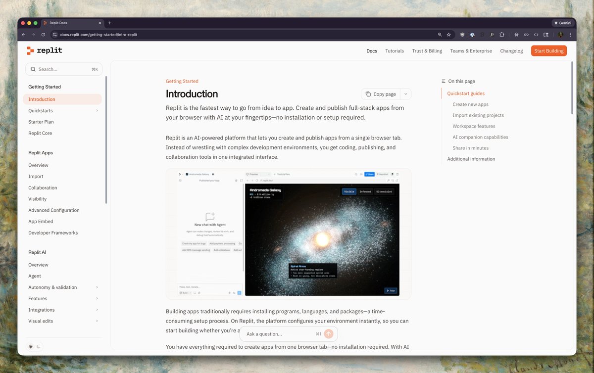Jump to Share in minutes section

coord(470,148)
